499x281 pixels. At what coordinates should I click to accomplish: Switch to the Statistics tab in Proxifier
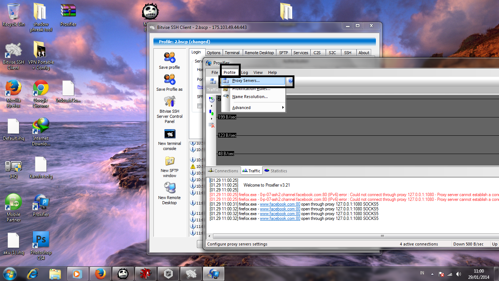[x=275, y=171]
